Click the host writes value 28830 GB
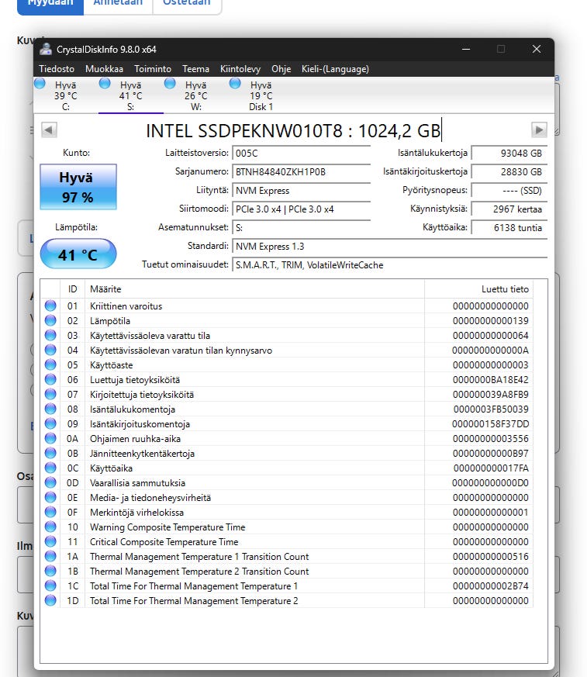587x677 pixels. tap(509, 172)
